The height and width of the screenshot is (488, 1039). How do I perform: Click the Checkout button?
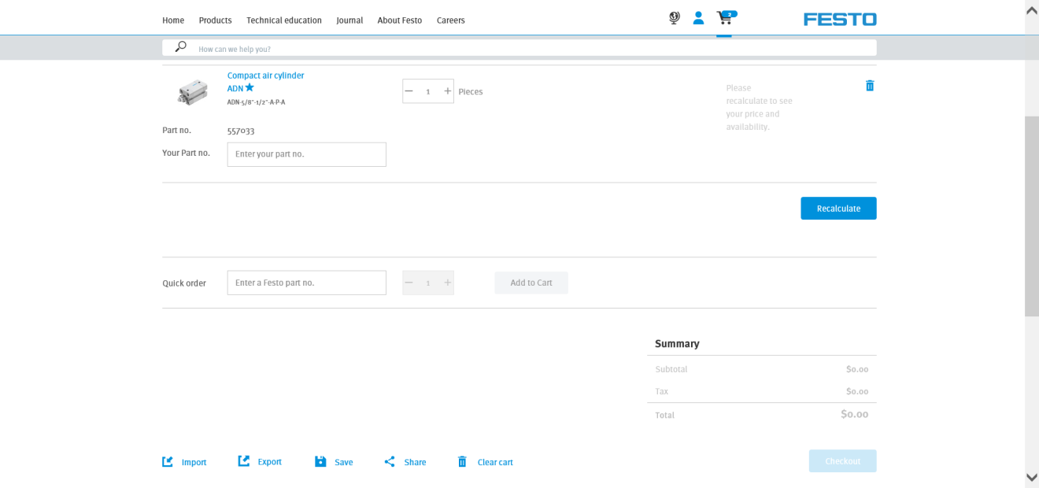click(842, 461)
